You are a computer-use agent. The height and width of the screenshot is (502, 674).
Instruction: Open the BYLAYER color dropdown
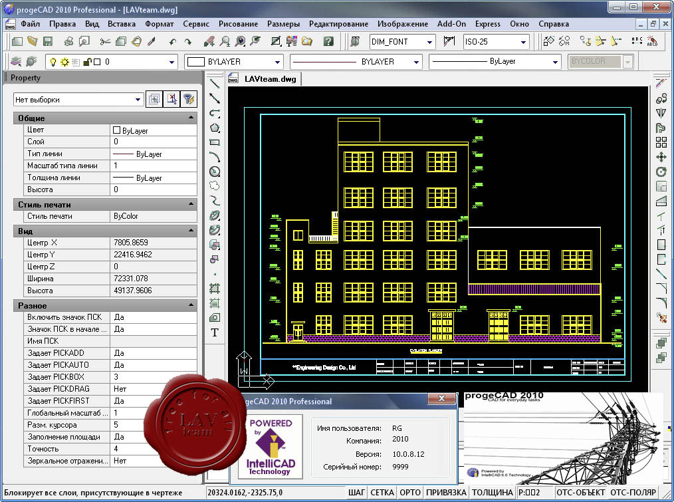pos(277,62)
